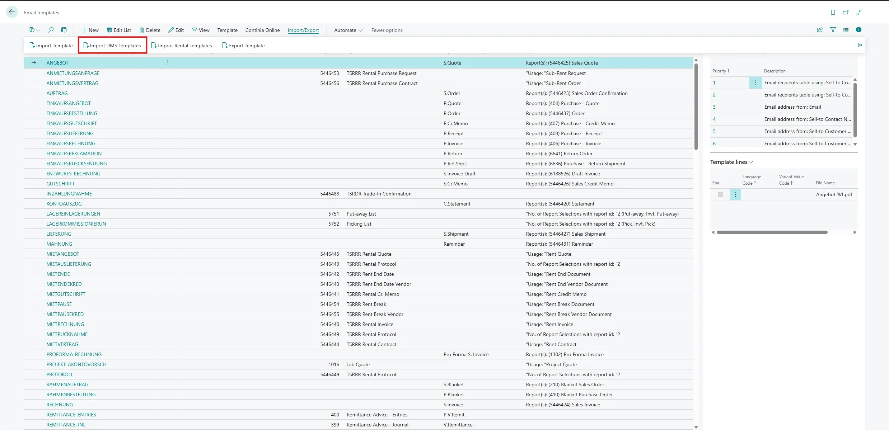
Task: Toggle the list view layout icon
Action: pyautogui.click(x=846, y=30)
